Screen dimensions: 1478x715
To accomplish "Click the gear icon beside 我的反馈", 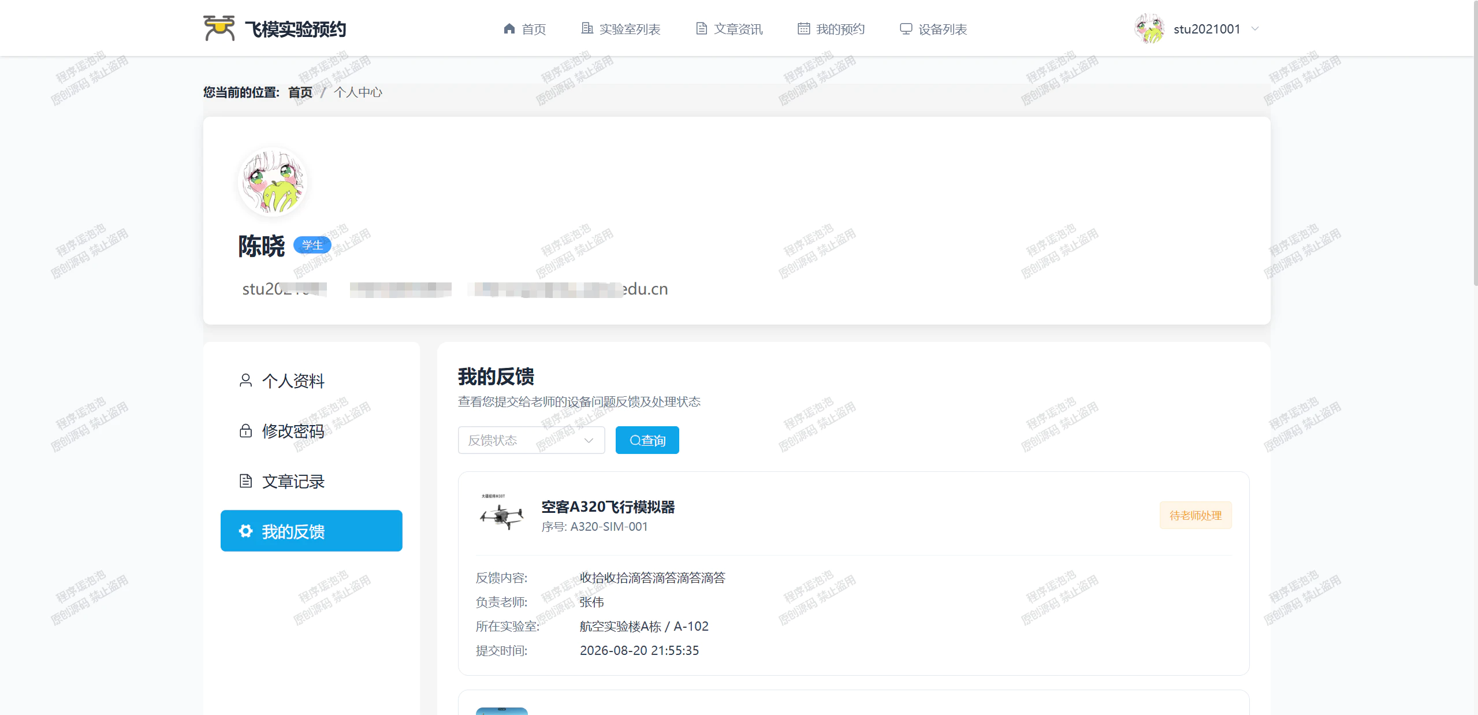I will 245,531.
